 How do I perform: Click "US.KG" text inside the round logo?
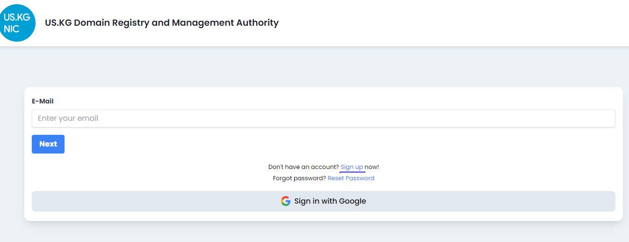[x=17, y=17]
